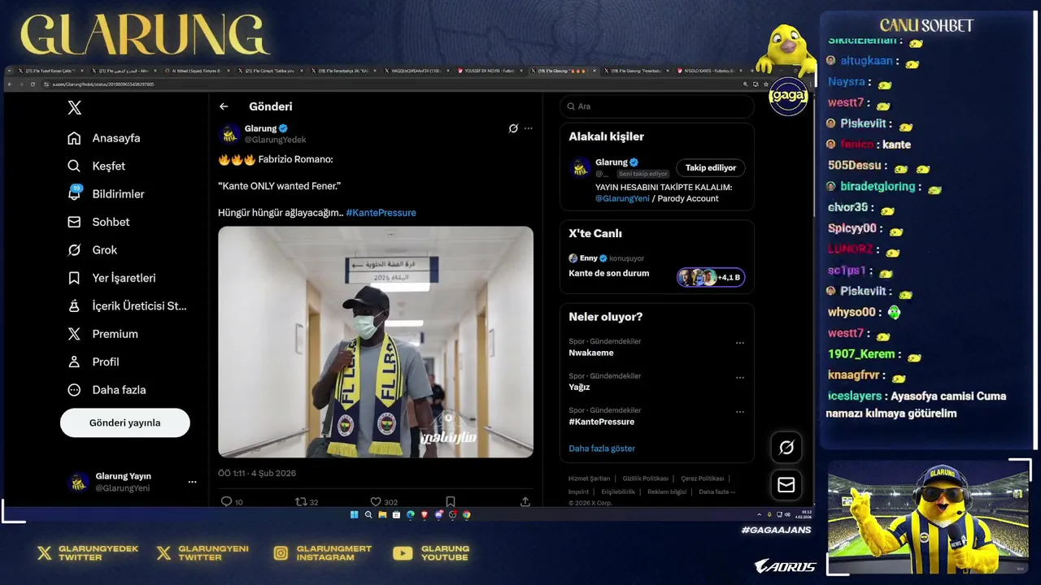
Task: Go to Anasayfa in the sidebar
Action: click(103, 138)
